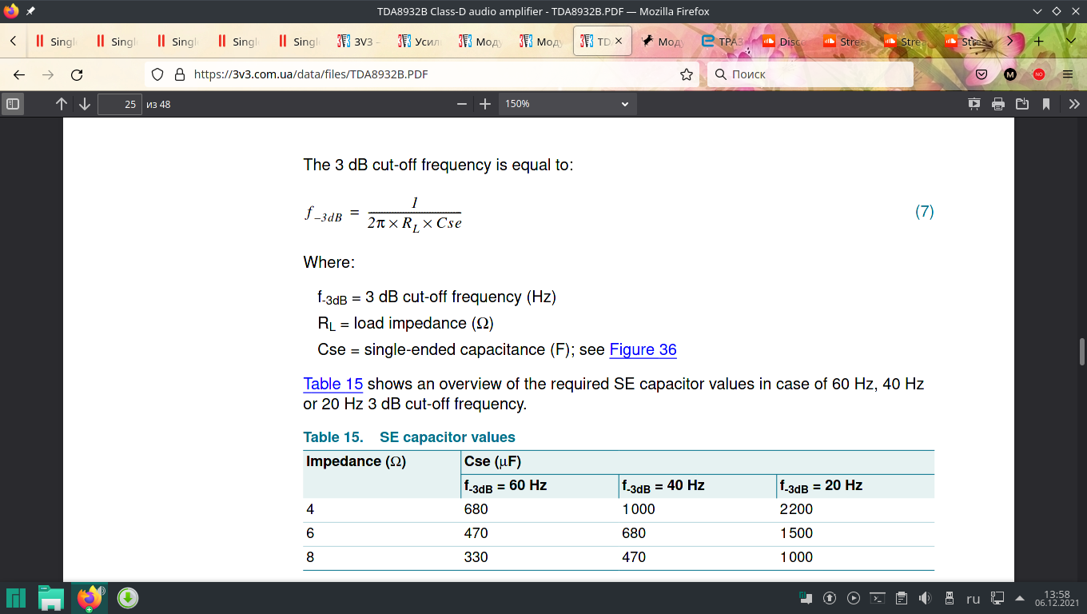The image size is (1087, 614).
Task: Switch to the ТРАЗ tab
Action: coord(724,42)
